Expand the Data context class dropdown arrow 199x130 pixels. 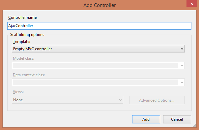pos(182,82)
